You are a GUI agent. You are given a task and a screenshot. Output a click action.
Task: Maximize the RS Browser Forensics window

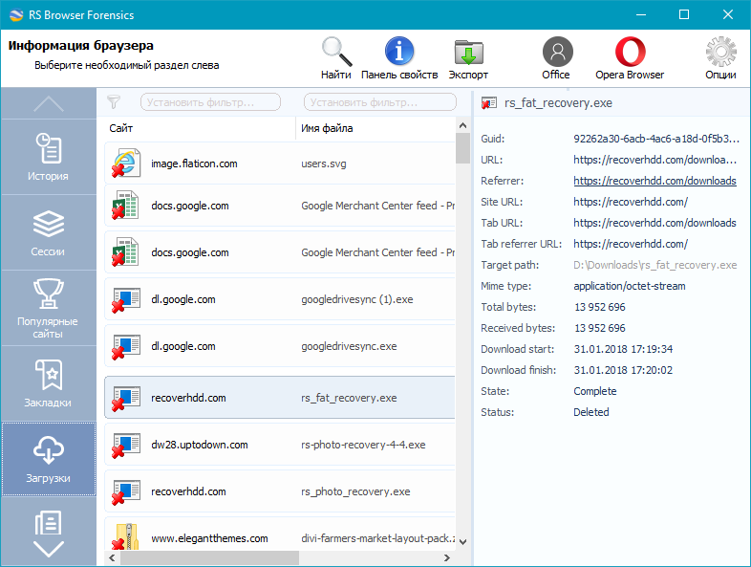coord(684,14)
